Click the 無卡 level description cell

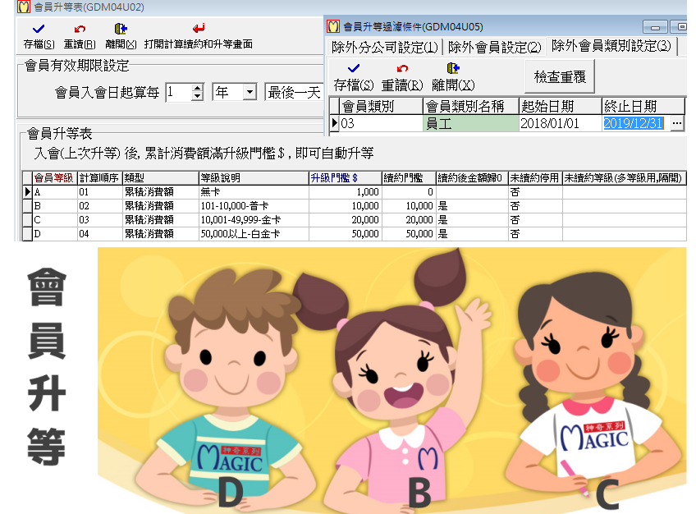click(x=254, y=192)
